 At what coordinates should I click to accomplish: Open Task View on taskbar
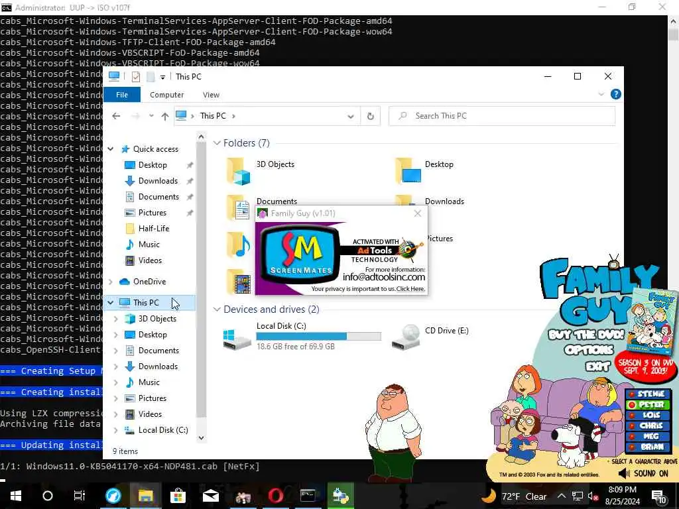click(80, 496)
